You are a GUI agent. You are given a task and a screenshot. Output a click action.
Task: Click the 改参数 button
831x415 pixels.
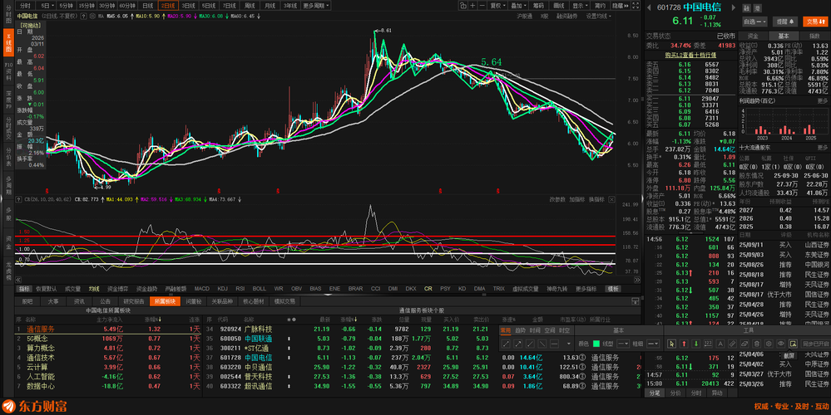tap(557, 200)
